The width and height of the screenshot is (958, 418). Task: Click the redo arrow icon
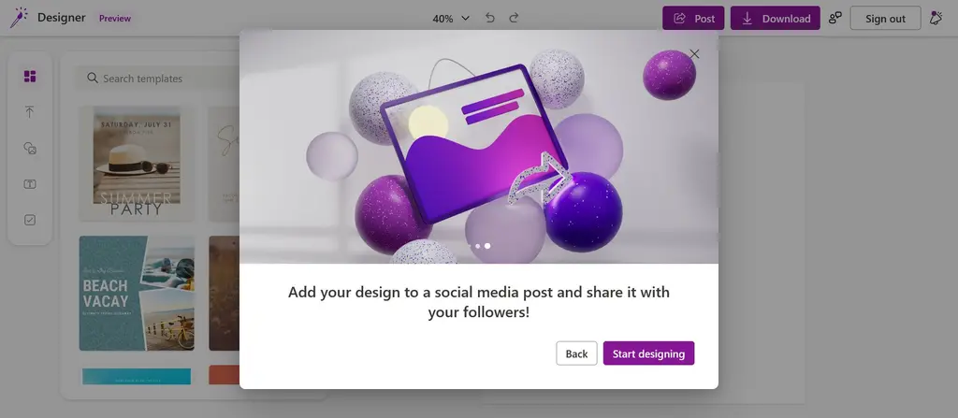point(514,18)
